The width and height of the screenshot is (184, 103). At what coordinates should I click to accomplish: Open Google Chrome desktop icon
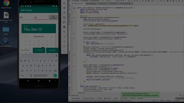pos(6,3)
